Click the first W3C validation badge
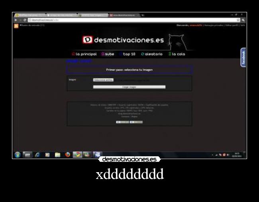259x202 pixels. pos(122,122)
